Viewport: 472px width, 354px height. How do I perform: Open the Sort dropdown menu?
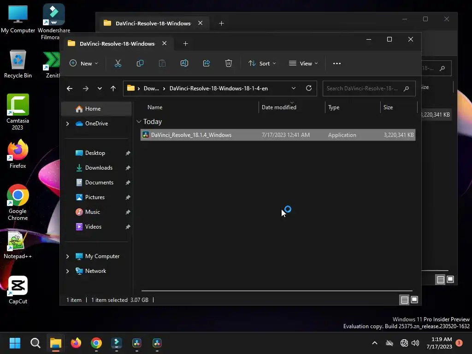[x=262, y=64]
